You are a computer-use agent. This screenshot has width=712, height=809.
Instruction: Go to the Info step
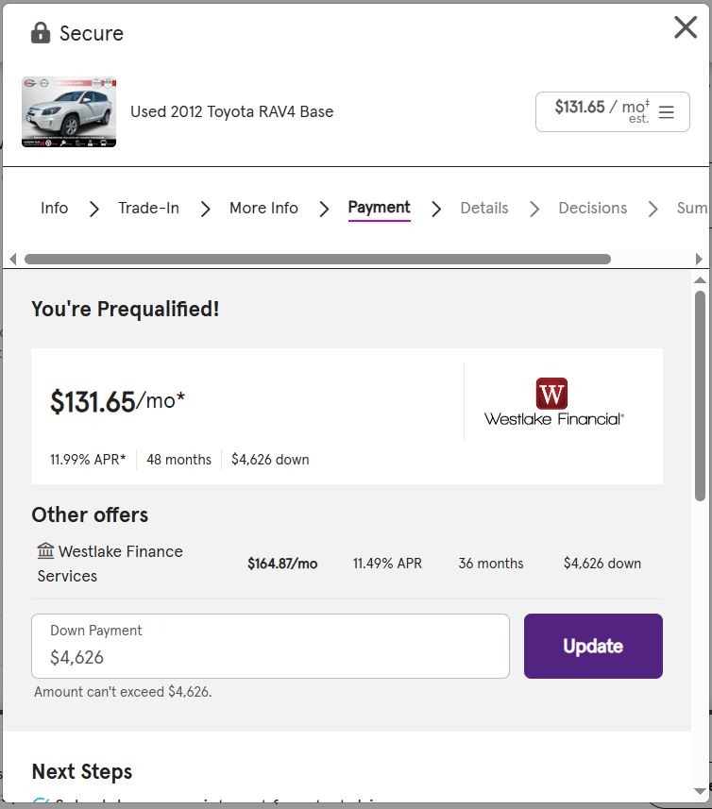54,208
